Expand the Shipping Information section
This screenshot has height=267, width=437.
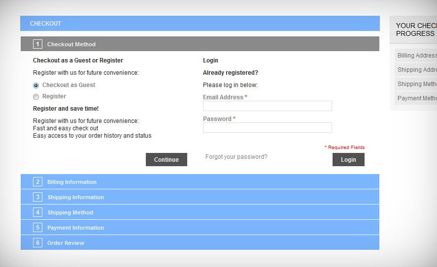click(x=75, y=197)
